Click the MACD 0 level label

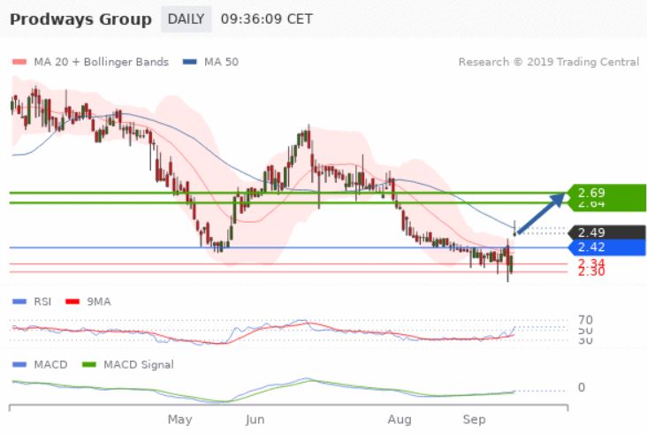point(582,387)
